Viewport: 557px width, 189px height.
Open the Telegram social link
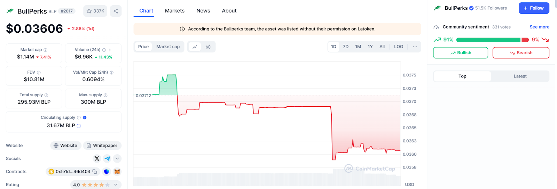(x=107, y=158)
